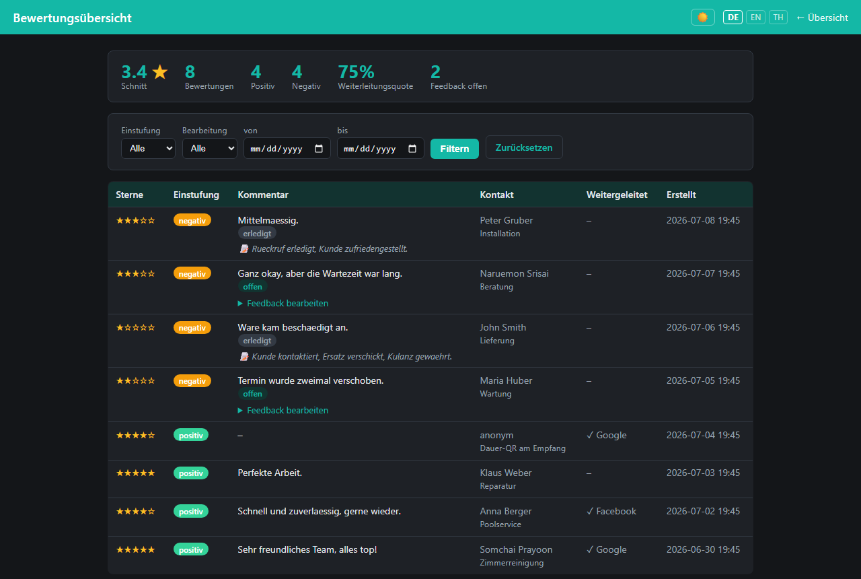Open the Einstufung filter dropdown

148,148
